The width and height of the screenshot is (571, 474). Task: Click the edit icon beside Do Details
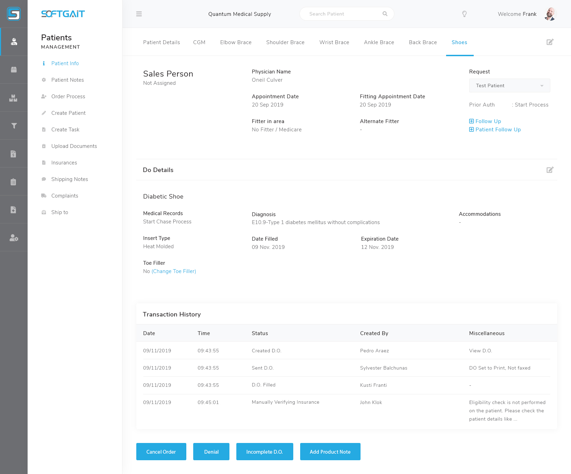click(x=550, y=170)
